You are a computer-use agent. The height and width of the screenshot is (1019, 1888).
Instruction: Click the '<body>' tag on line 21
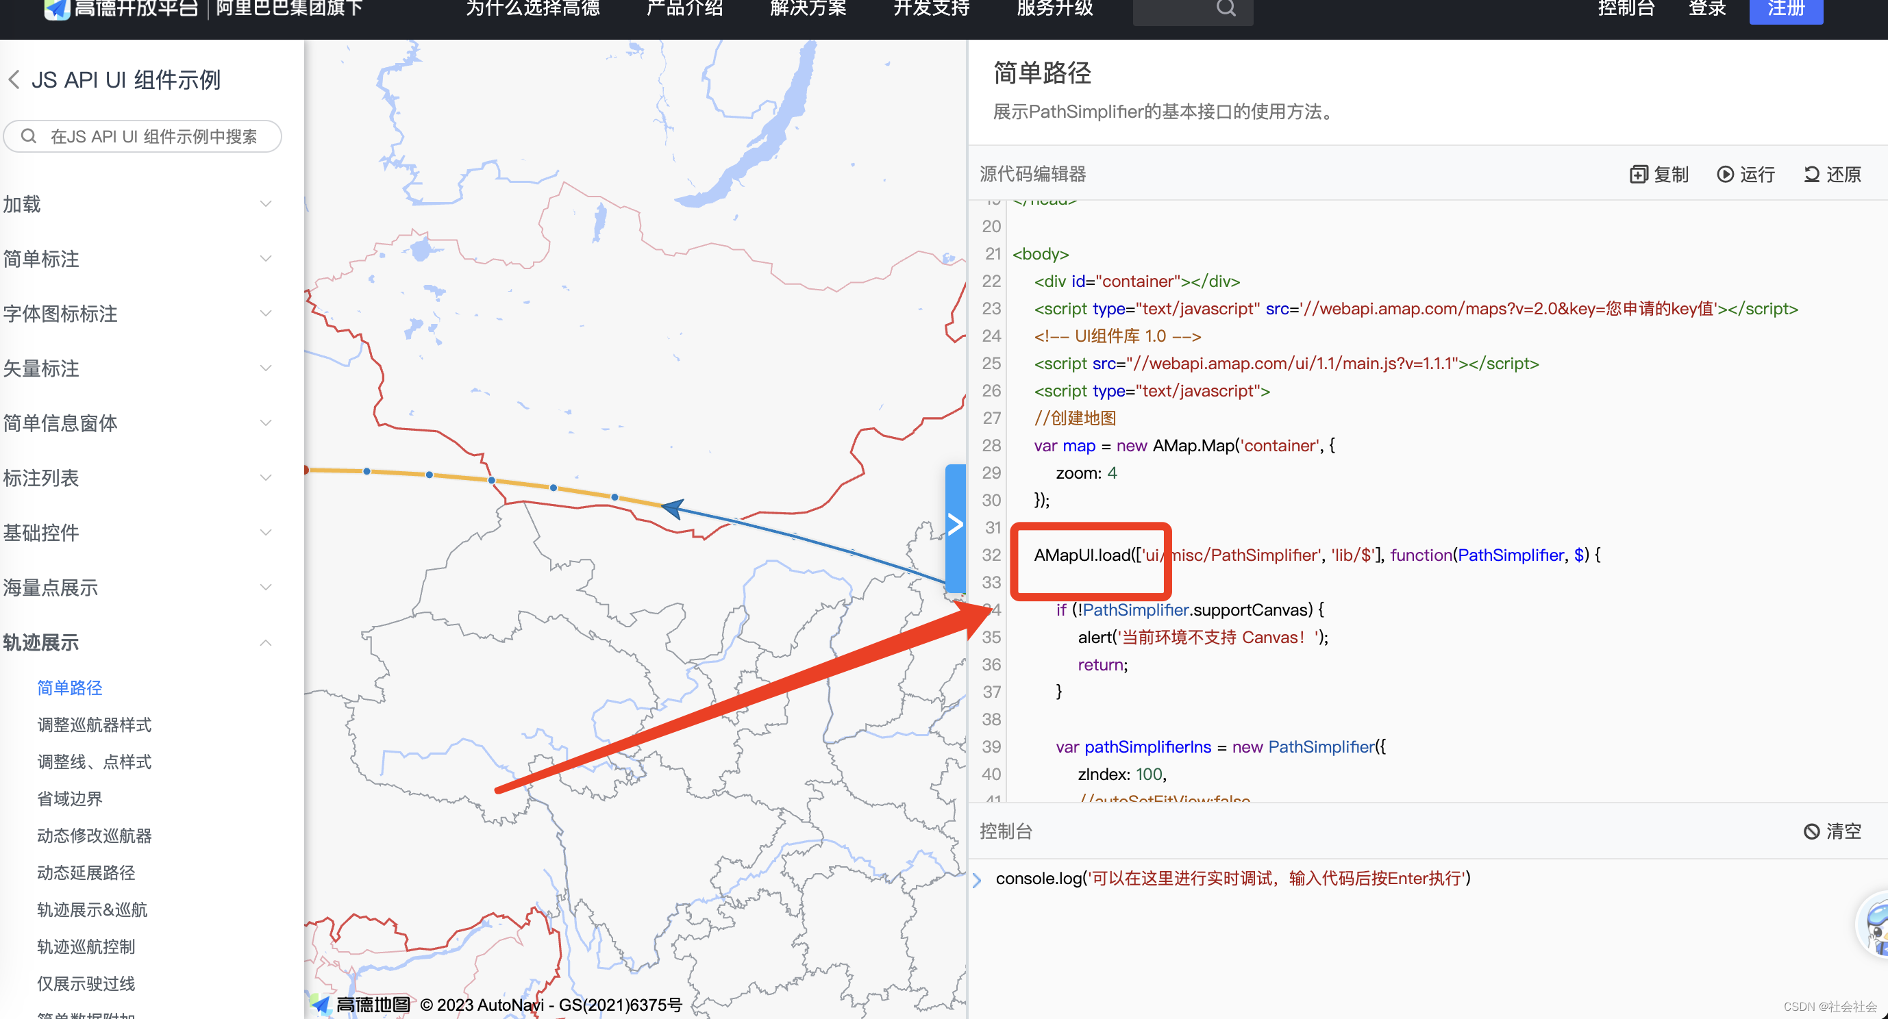coord(1040,254)
